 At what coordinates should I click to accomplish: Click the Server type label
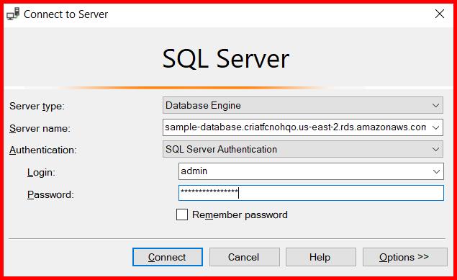coord(37,106)
